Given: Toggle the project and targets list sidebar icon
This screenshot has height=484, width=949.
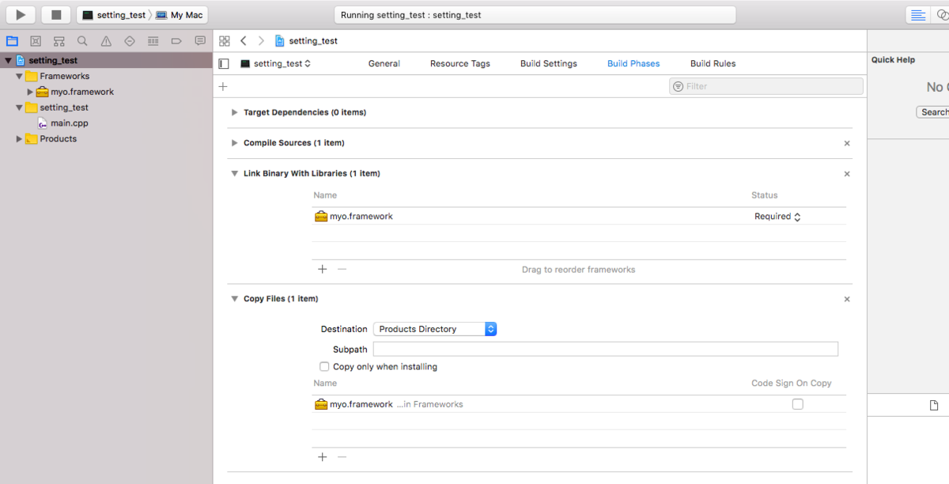Looking at the screenshot, I should point(224,64).
